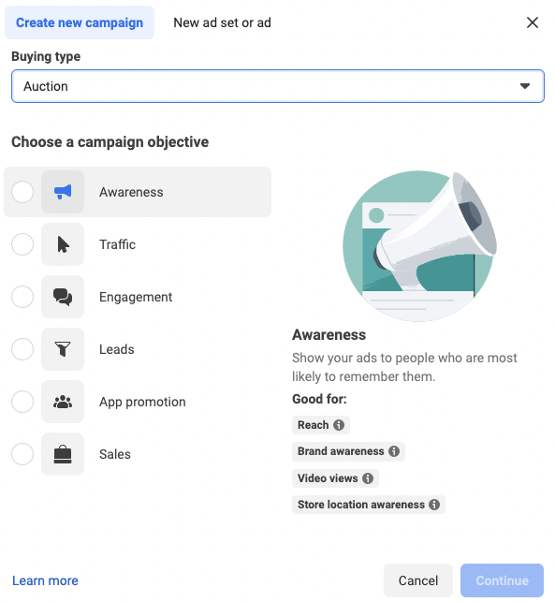
Task: Select the Awareness radio button
Action: point(22,192)
